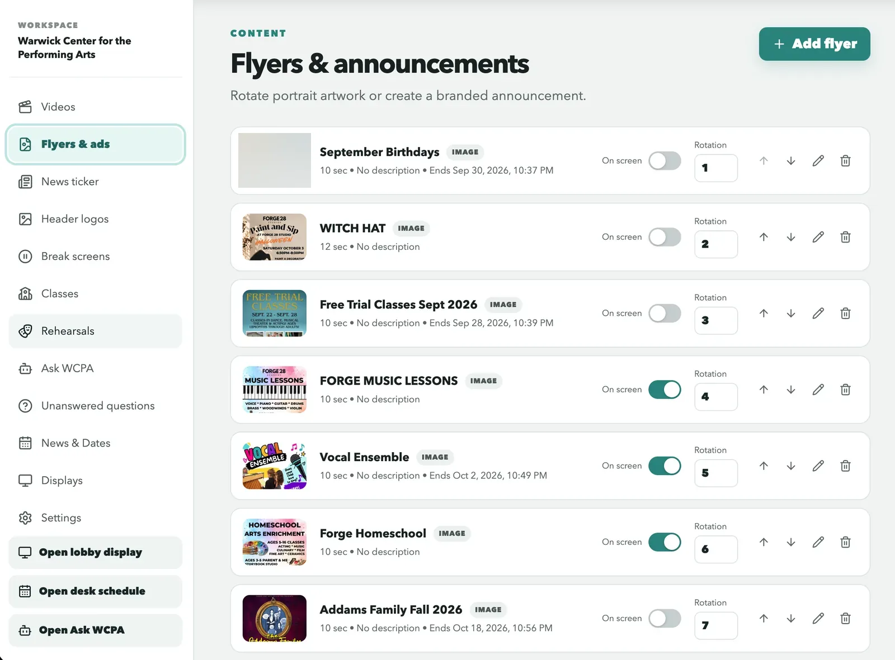Delete the September Birthdays flyer
The image size is (895, 660).
point(845,161)
